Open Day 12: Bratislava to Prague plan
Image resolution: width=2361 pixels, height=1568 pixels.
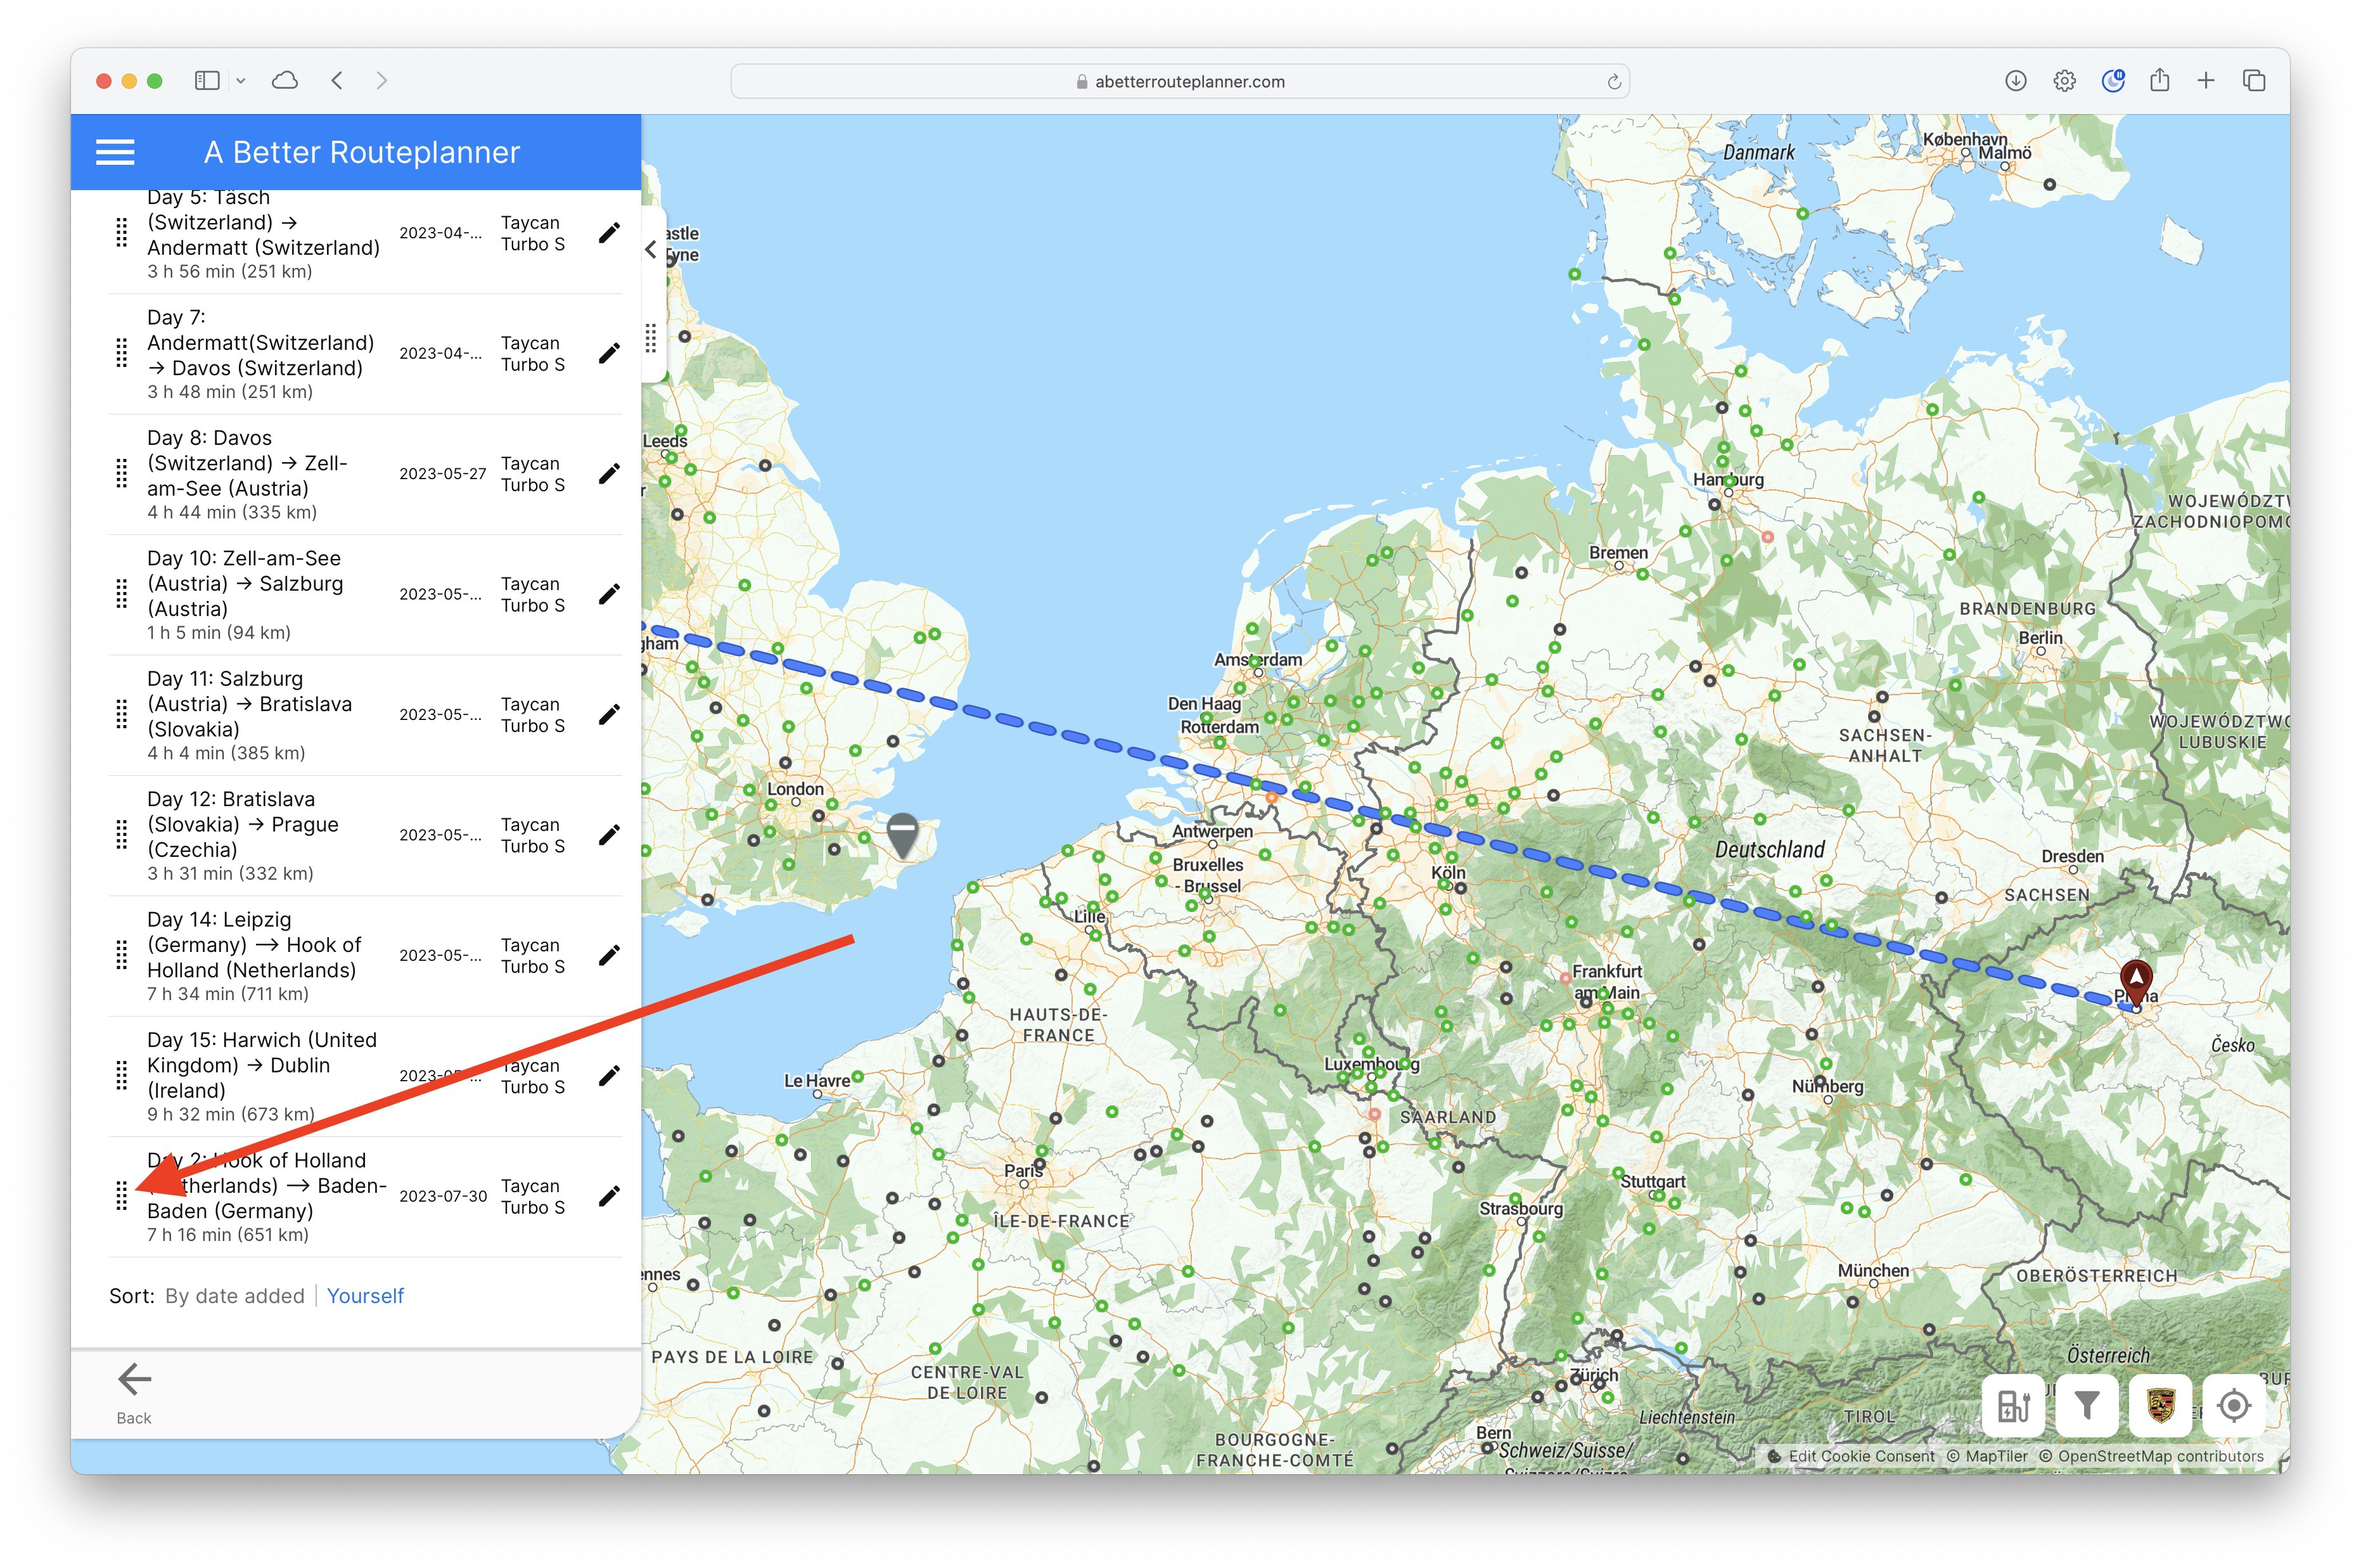click(243, 824)
